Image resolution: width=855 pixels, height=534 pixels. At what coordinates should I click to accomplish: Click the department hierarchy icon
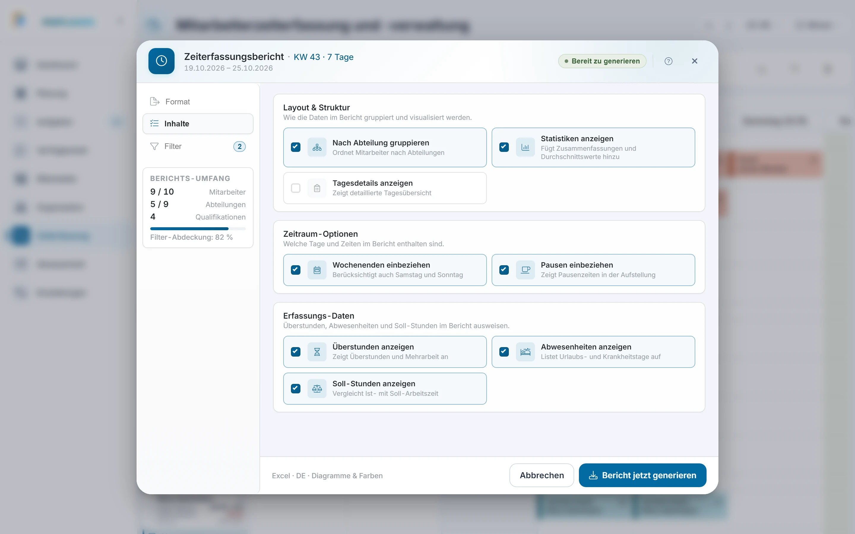(317, 147)
